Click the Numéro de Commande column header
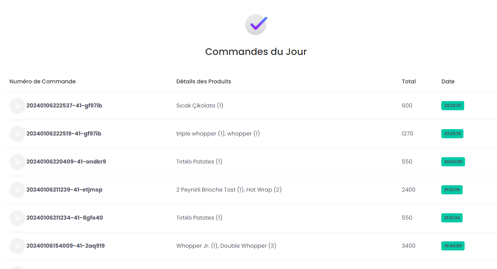This screenshot has height=269, width=497. 43,81
